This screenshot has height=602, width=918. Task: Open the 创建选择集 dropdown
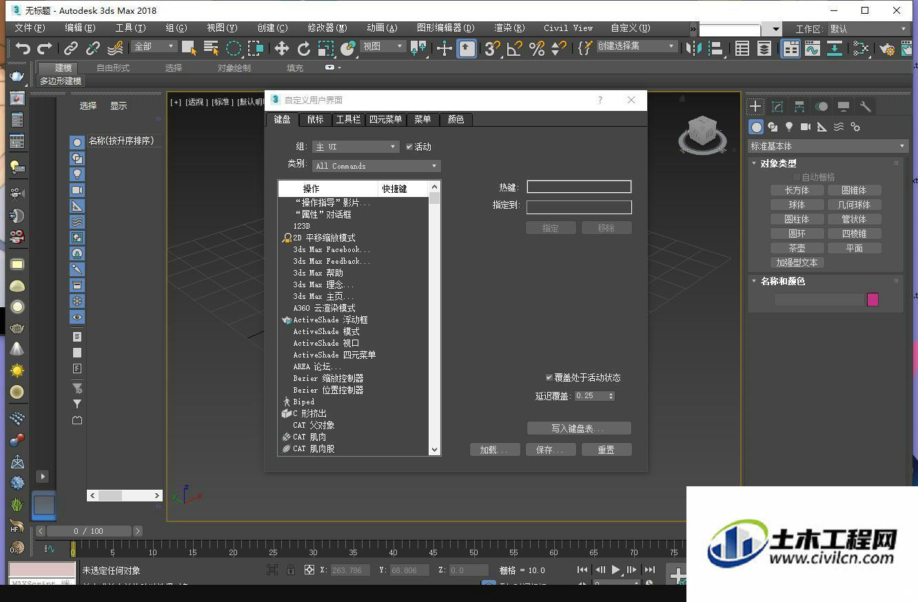click(x=636, y=46)
